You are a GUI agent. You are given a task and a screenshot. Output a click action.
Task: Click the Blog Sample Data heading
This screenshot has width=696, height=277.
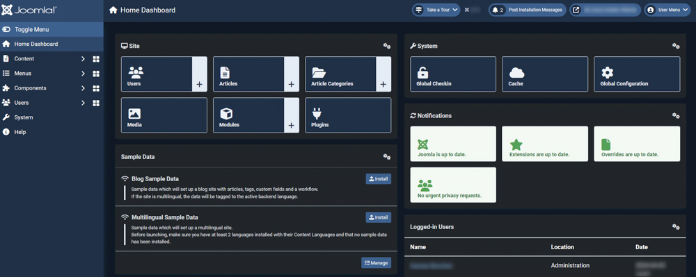pos(155,179)
